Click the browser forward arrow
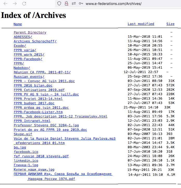181x188 pixels. point(15,4)
